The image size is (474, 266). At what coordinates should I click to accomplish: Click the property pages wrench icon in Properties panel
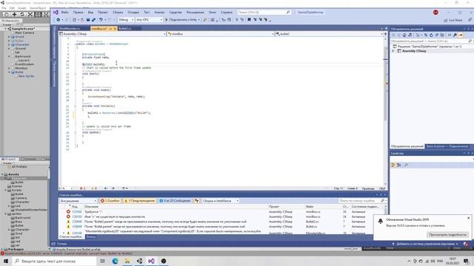(x=406, y=165)
